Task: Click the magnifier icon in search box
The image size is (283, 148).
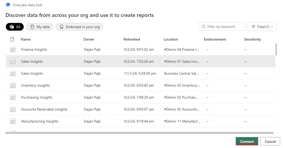Action: point(203,27)
